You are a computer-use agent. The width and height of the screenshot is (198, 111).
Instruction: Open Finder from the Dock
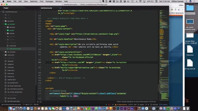click(10, 109)
